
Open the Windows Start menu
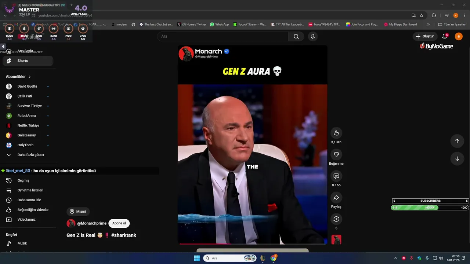(x=197, y=258)
